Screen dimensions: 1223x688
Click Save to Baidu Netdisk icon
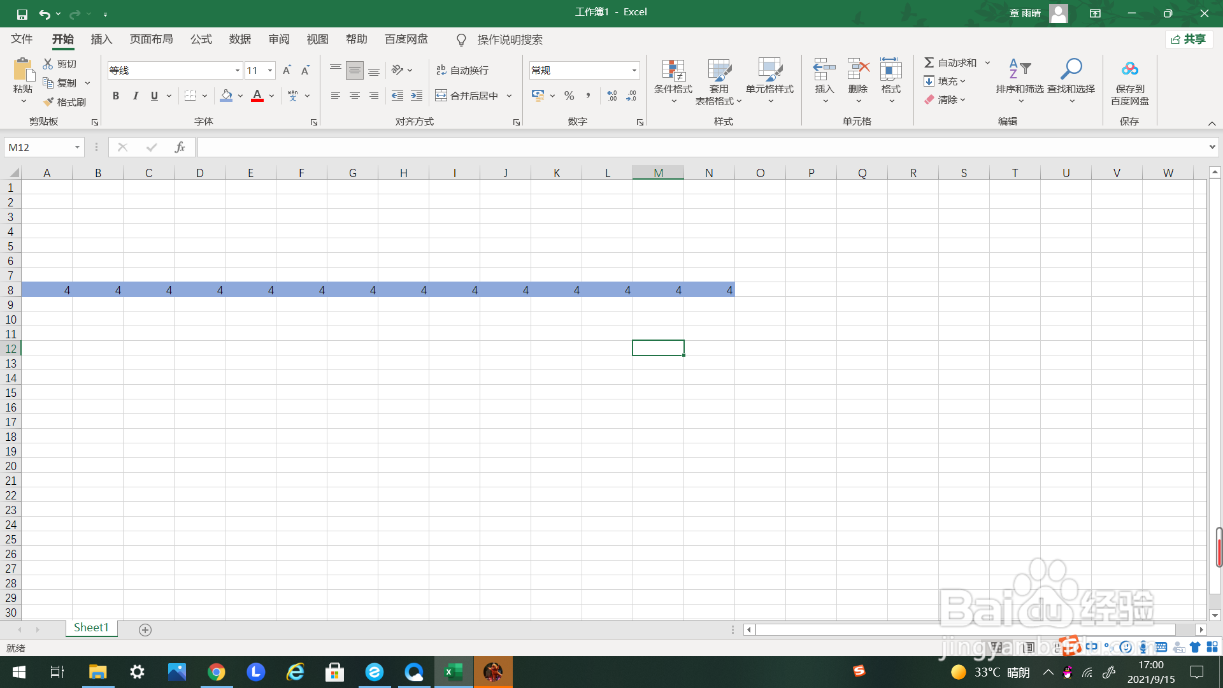click(x=1129, y=70)
